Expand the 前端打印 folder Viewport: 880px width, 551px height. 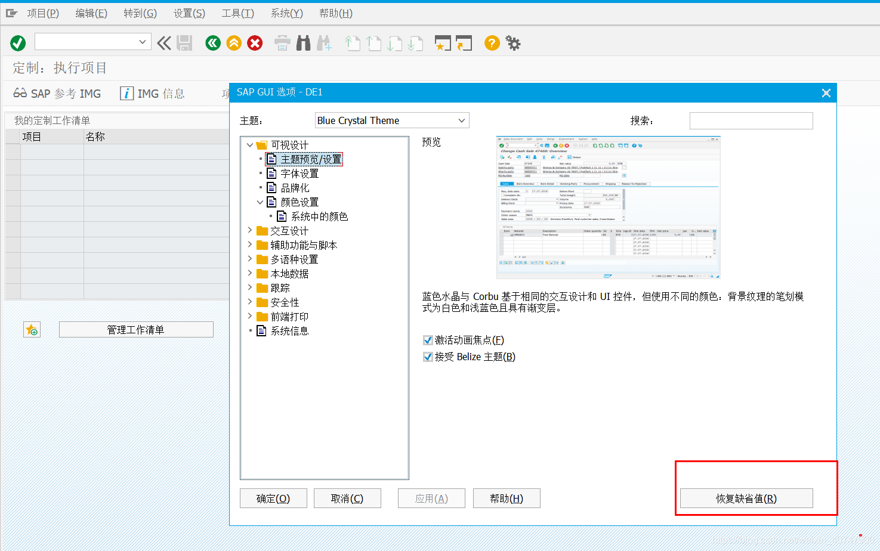[x=250, y=316]
